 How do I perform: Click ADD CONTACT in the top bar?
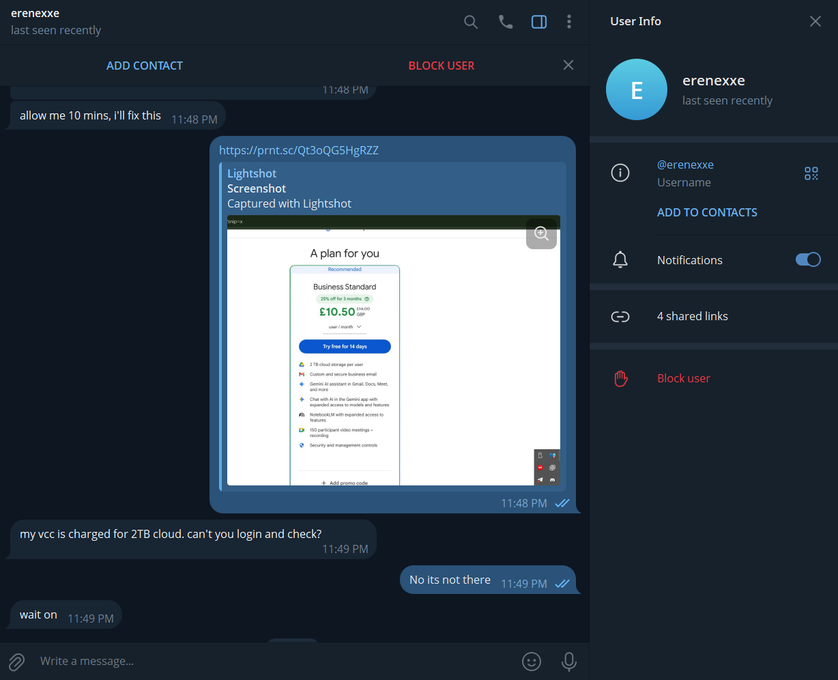point(145,66)
